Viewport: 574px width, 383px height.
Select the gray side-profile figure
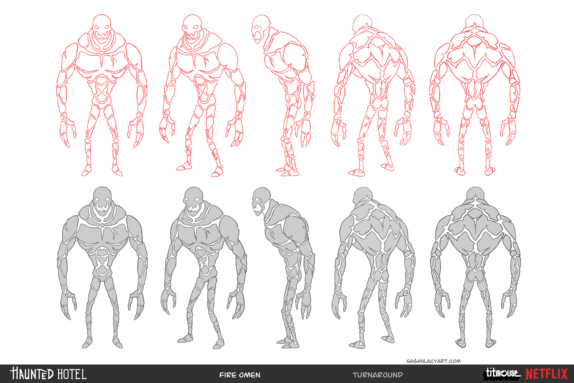coord(284,268)
